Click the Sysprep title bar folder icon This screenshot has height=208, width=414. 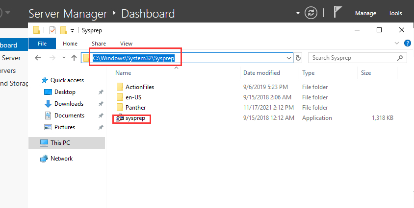37,30
